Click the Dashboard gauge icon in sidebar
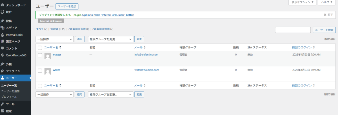This screenshot has width=338, height=115. [3, 5]
